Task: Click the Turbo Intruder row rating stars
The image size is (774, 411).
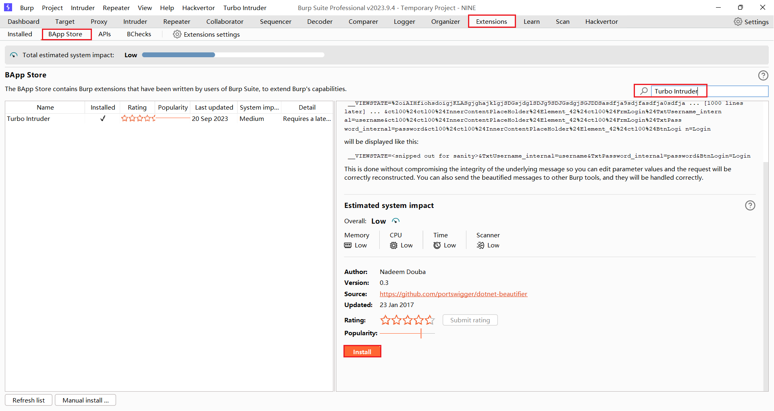Action: (x=138, y=118)
